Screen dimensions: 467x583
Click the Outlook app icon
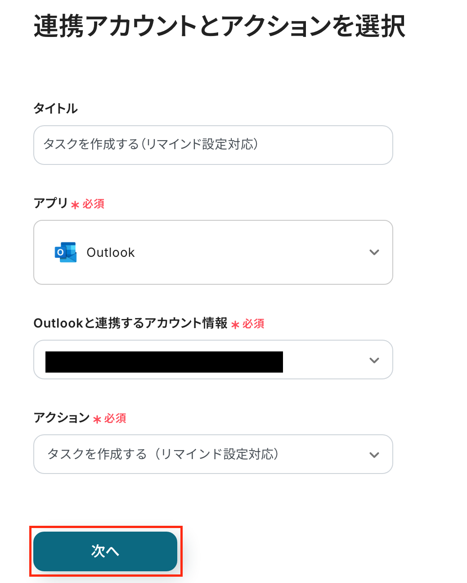65,252
